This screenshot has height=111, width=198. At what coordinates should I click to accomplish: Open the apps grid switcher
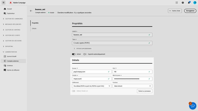coord(177,3)
